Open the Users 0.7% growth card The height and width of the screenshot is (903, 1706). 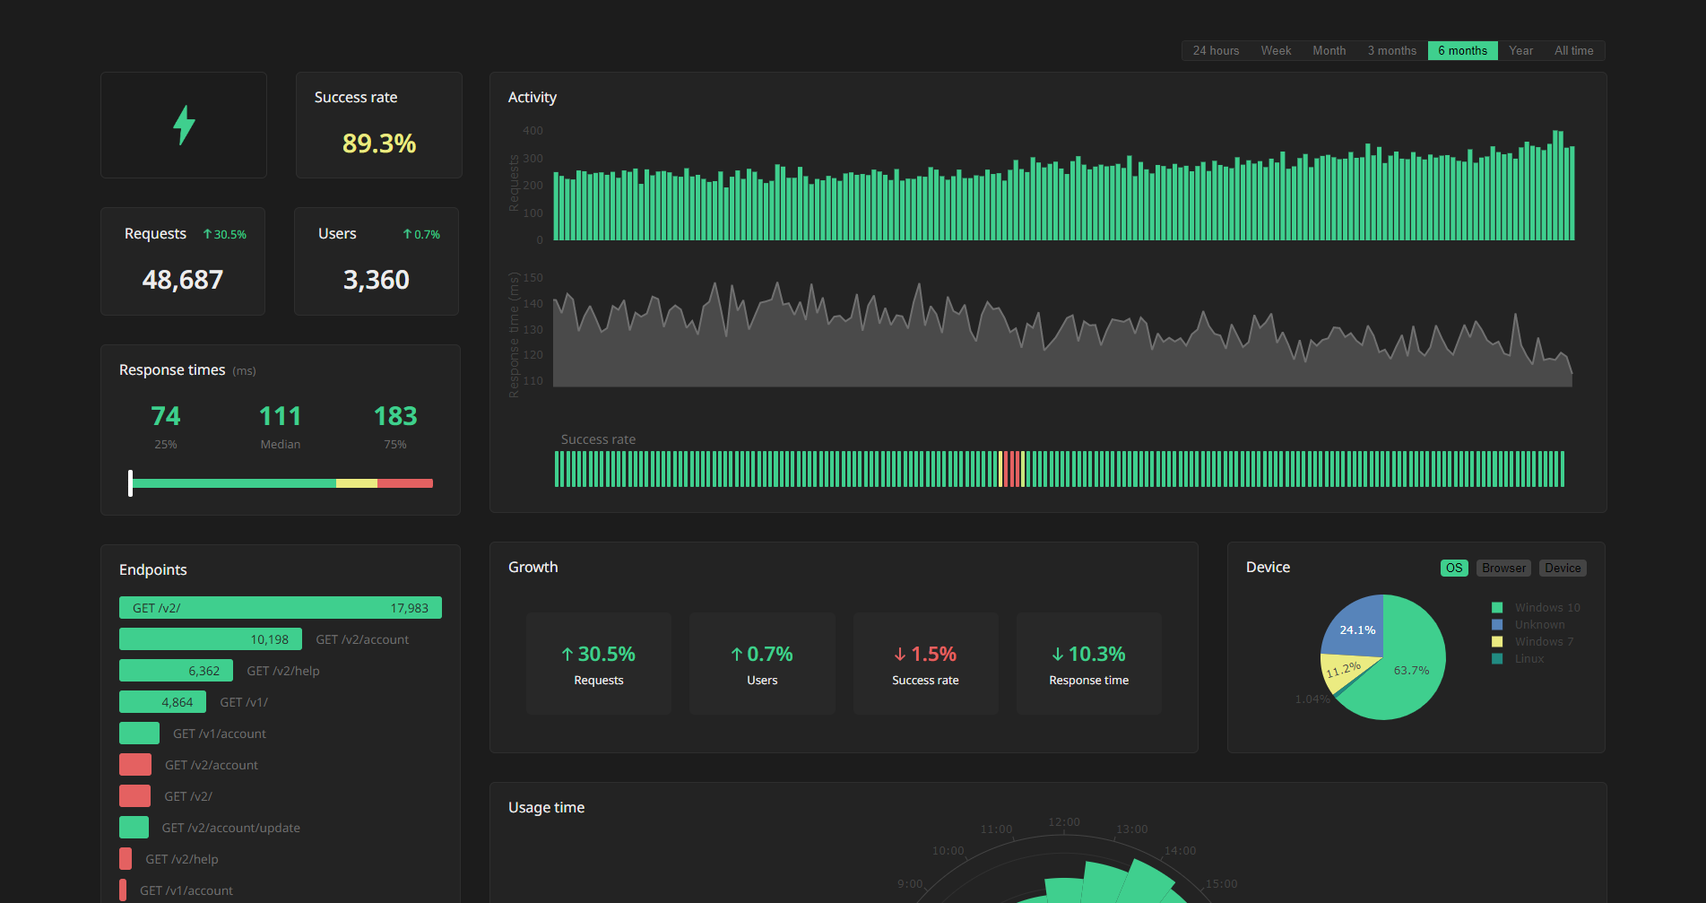762,664
